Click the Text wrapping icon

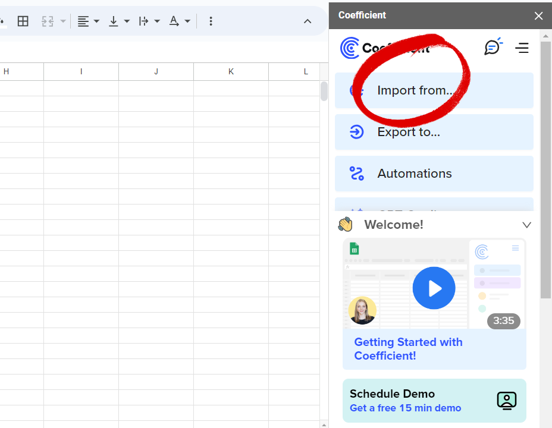143,21
